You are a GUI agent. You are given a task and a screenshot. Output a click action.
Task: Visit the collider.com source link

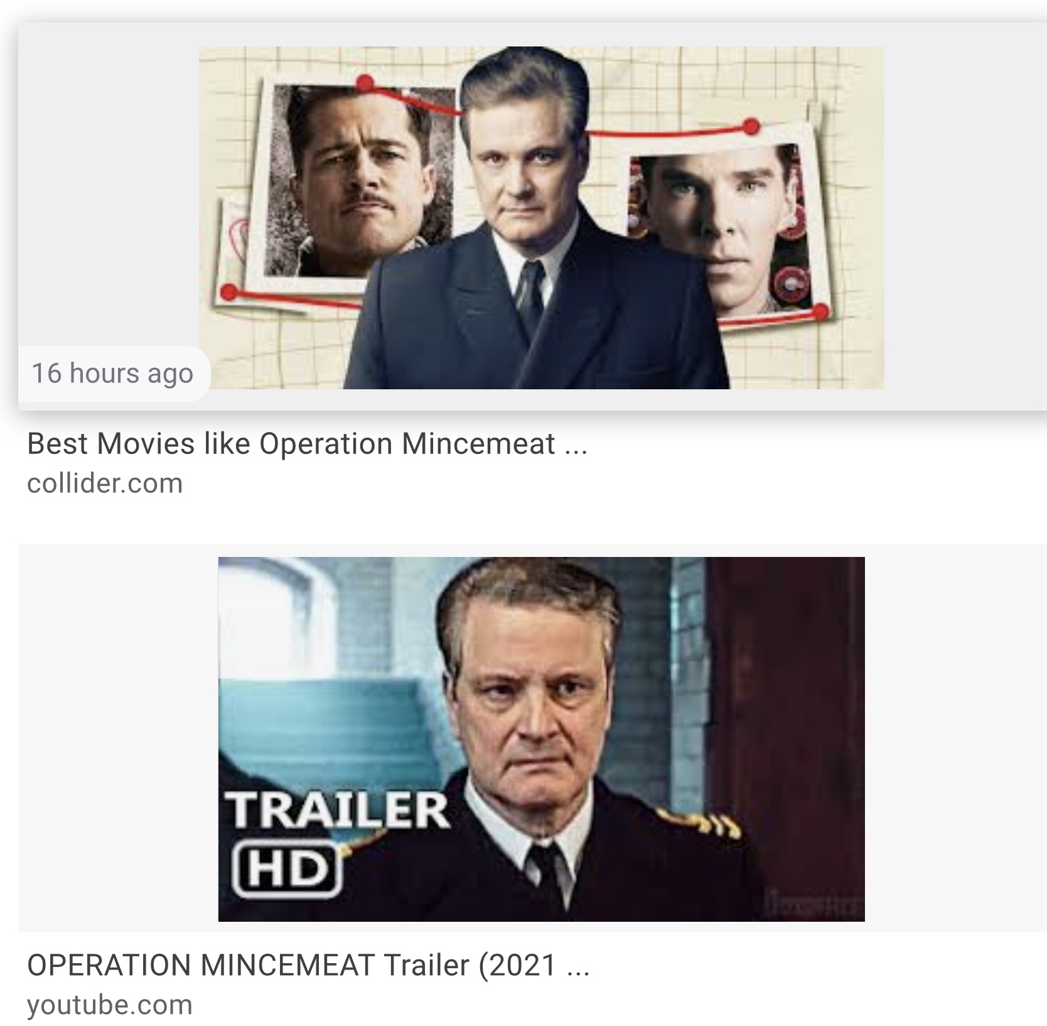[x=105, y=483]
